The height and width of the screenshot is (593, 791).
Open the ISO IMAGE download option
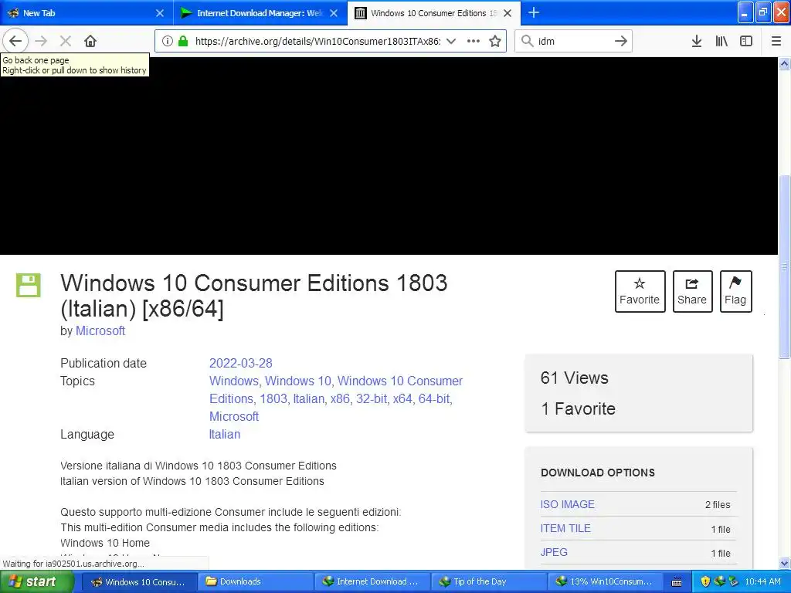point(567,504)
